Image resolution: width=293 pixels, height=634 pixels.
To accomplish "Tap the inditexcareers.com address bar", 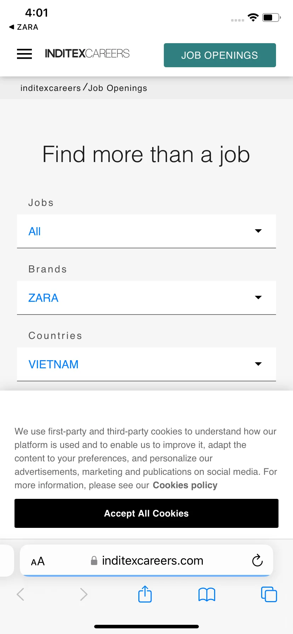I will tap(146, 560).
